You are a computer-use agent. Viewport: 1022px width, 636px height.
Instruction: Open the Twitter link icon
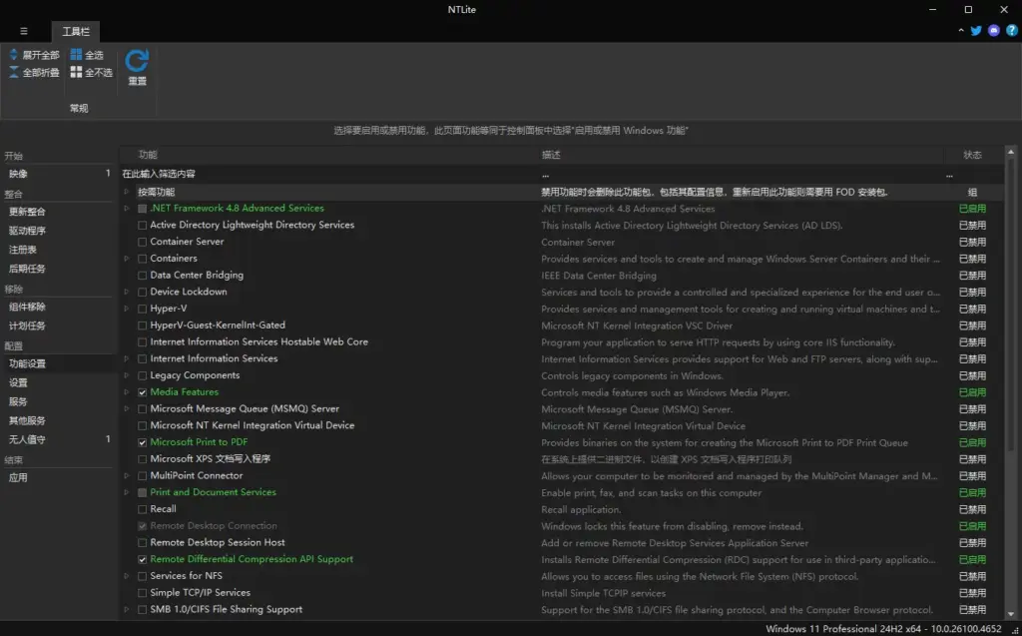(976, 31)
